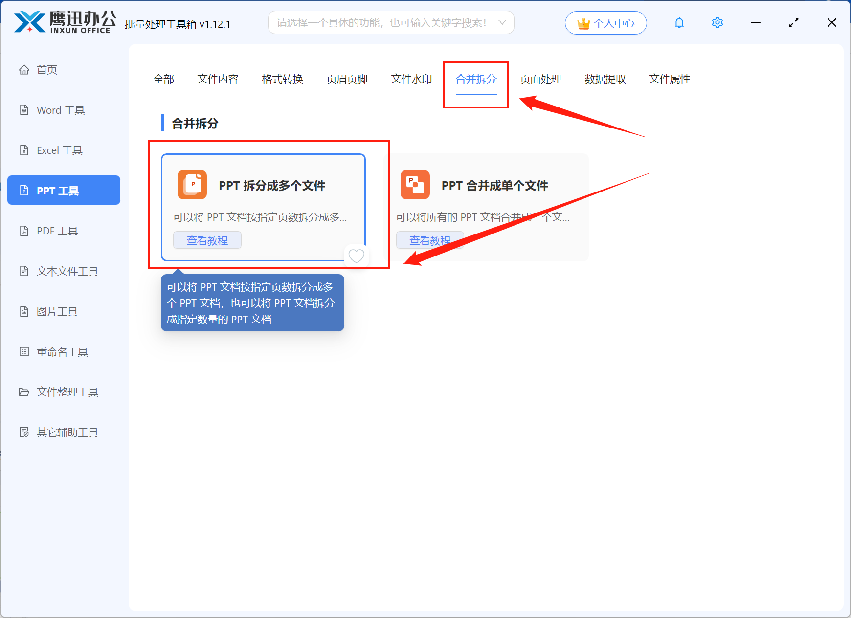Open Excel 工具 from the sidebar
Image resolution: width=851 pixels, height=618 pixels.
[59, 150]
